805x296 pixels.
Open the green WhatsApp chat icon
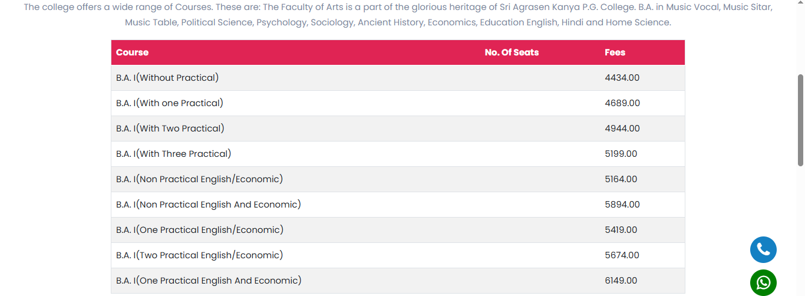[763, 282]
